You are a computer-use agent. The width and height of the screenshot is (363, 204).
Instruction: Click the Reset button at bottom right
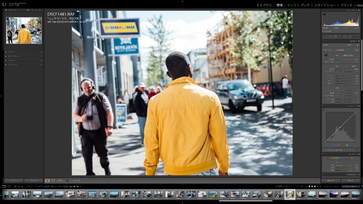[x=350, y=181]
